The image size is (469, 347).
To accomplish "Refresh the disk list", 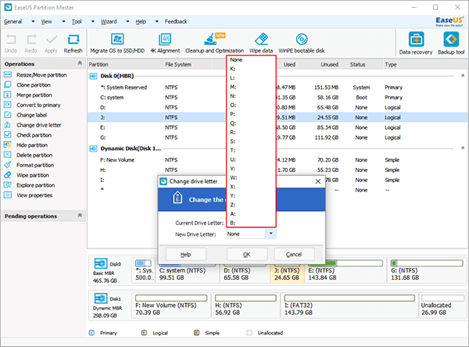I will (73, 44).
